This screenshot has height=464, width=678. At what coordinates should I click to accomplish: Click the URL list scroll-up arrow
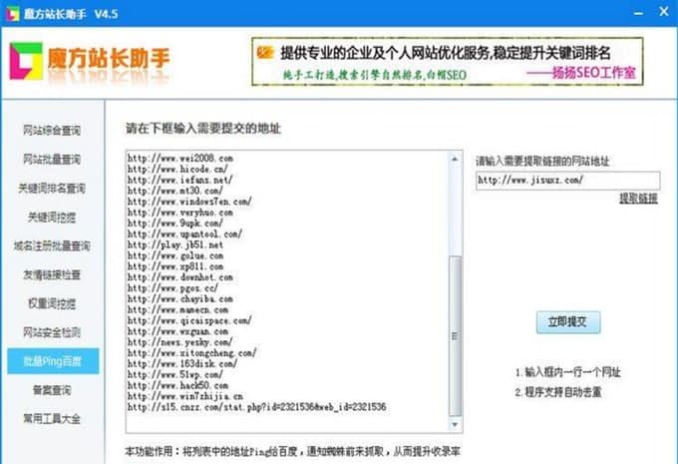tap(455, 159)
